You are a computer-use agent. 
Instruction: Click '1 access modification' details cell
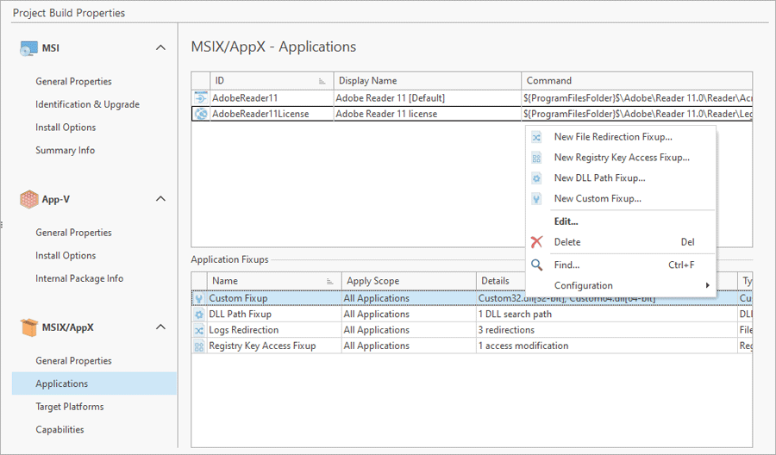tap(607, 346)
